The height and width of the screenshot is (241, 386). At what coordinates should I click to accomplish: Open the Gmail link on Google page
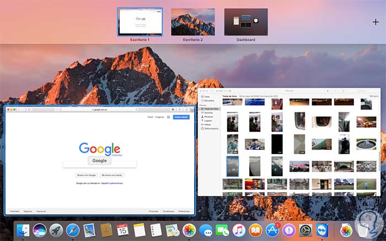pyautogui.click(x=150, y=117)
